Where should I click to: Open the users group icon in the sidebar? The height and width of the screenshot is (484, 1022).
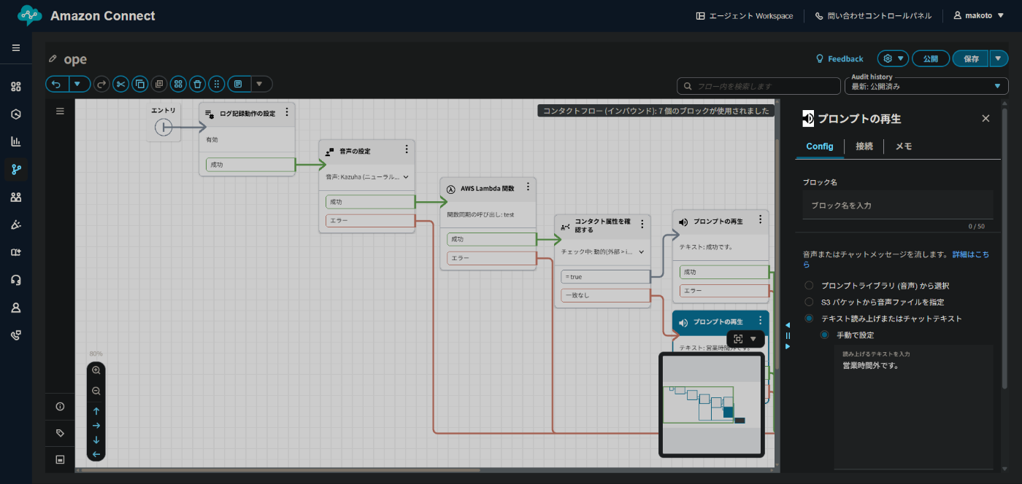point(16,197)
